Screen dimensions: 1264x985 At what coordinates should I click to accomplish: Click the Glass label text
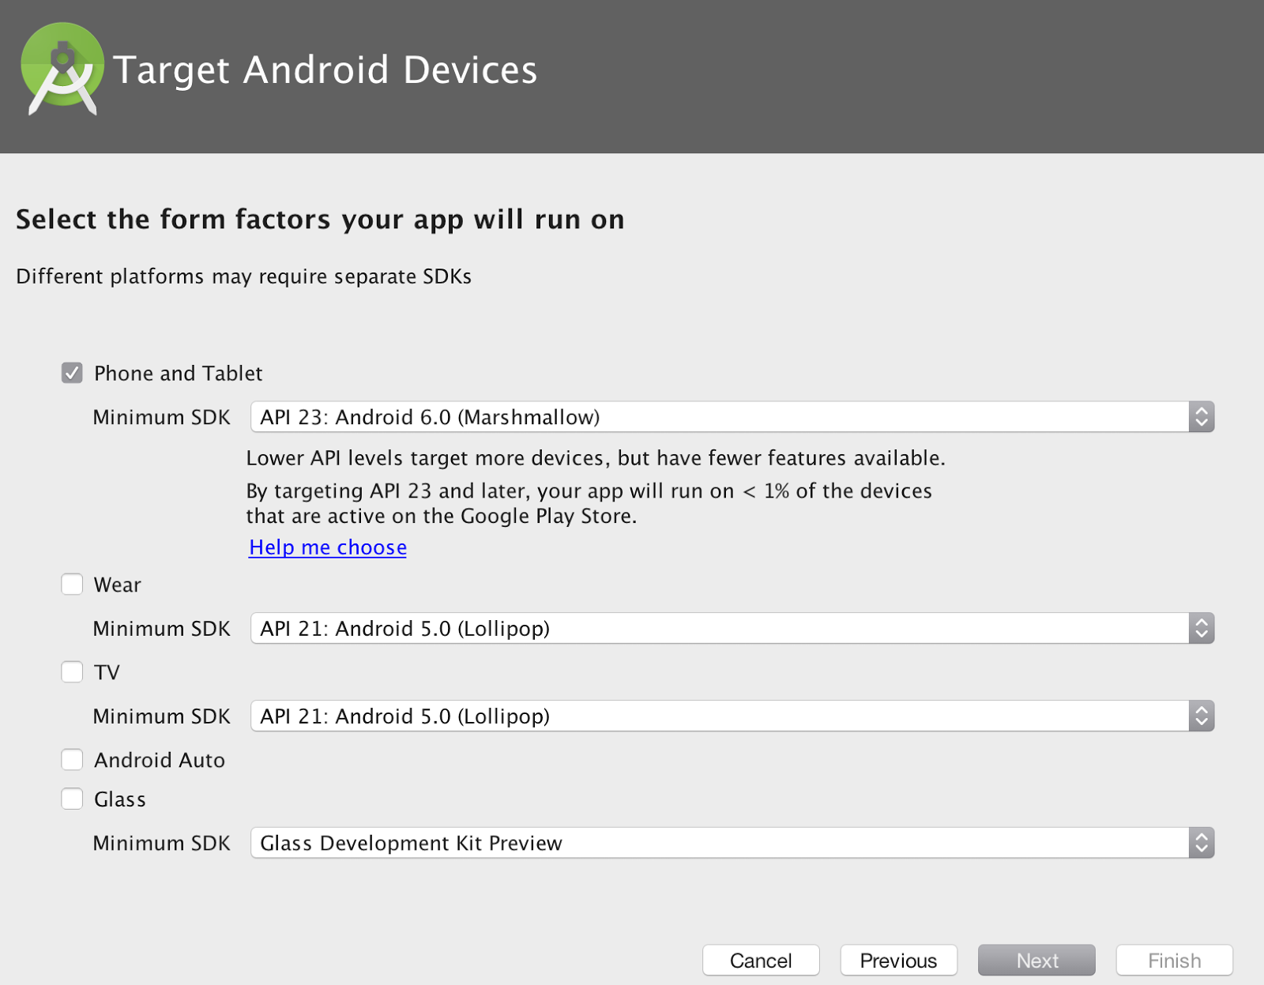tap(120, 800)
